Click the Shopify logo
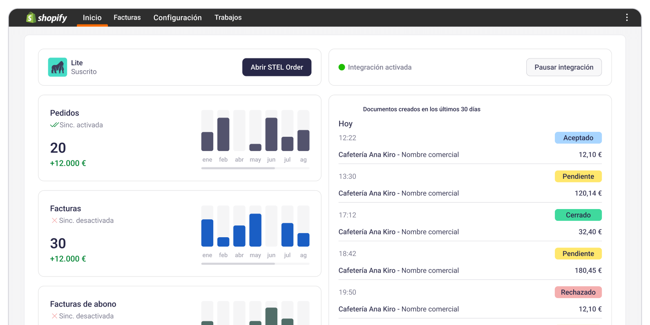Screen dimensions: 650x325 click(x=46, y=18)
